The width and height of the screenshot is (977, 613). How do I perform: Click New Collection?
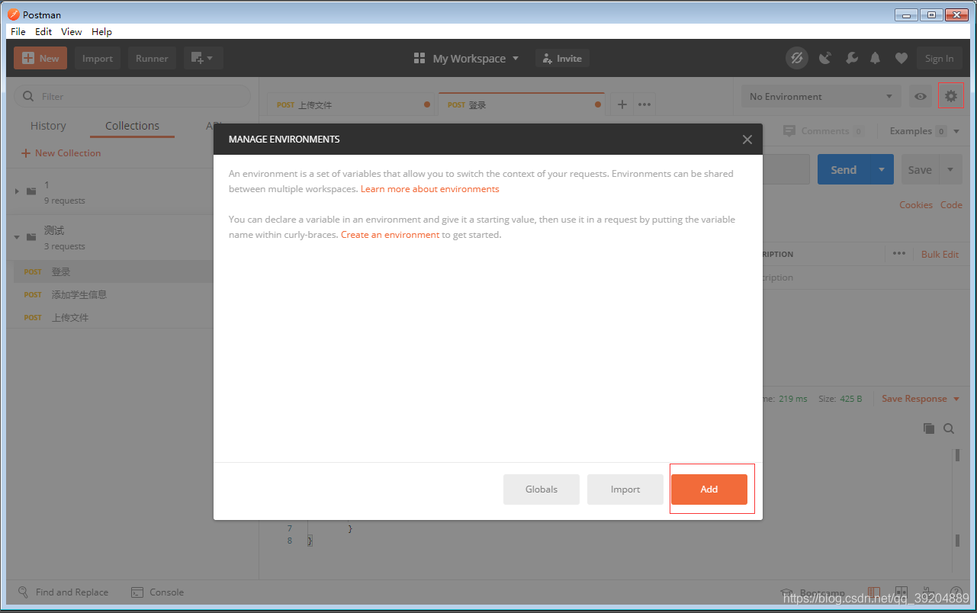pos(61,153)
